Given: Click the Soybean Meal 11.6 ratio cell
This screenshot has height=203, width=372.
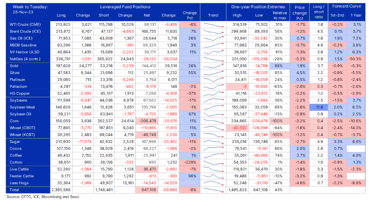Looking at the screenshot, I should (x=319, y=107).
